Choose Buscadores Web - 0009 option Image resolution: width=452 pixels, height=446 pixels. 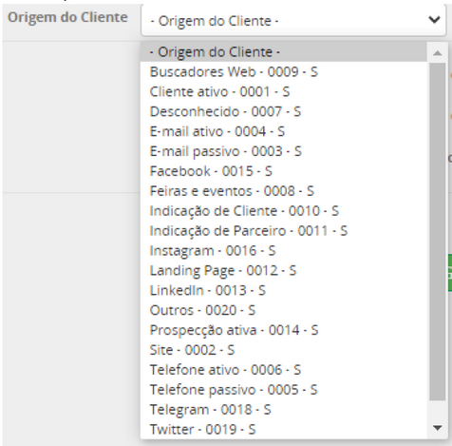click(284, 72)
